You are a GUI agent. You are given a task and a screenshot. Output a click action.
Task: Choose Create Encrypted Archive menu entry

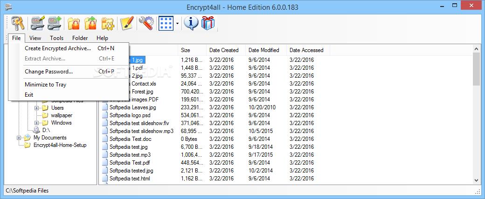[x=69, y=48]
